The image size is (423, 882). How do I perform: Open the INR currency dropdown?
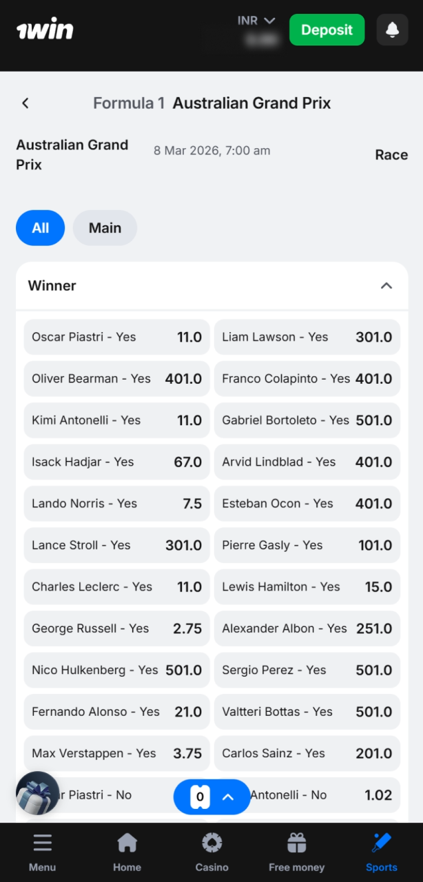pyautogui.click(x=256, y=20)
